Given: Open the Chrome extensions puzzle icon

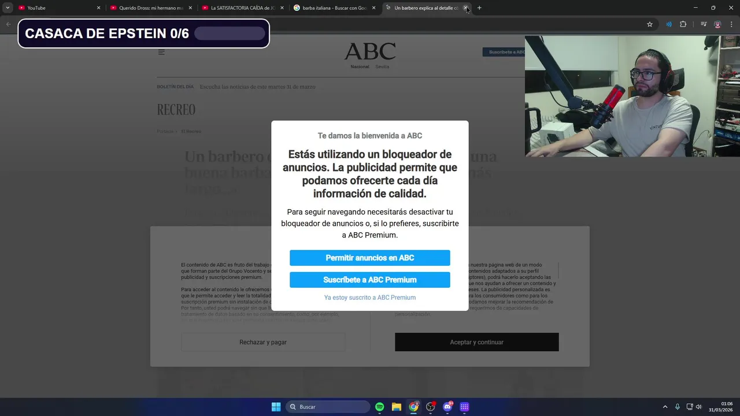Looking at the screenshot, I should tap(683, 24).
